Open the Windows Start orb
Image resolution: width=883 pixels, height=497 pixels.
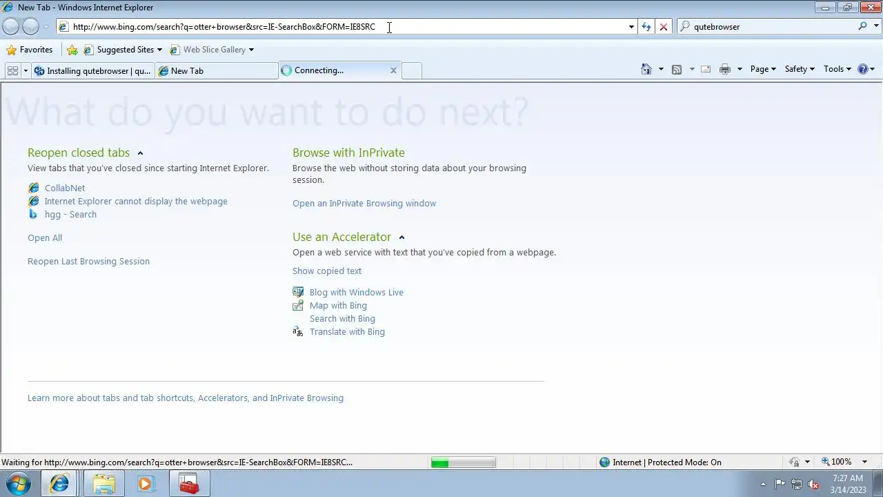(x=19, y=484)
